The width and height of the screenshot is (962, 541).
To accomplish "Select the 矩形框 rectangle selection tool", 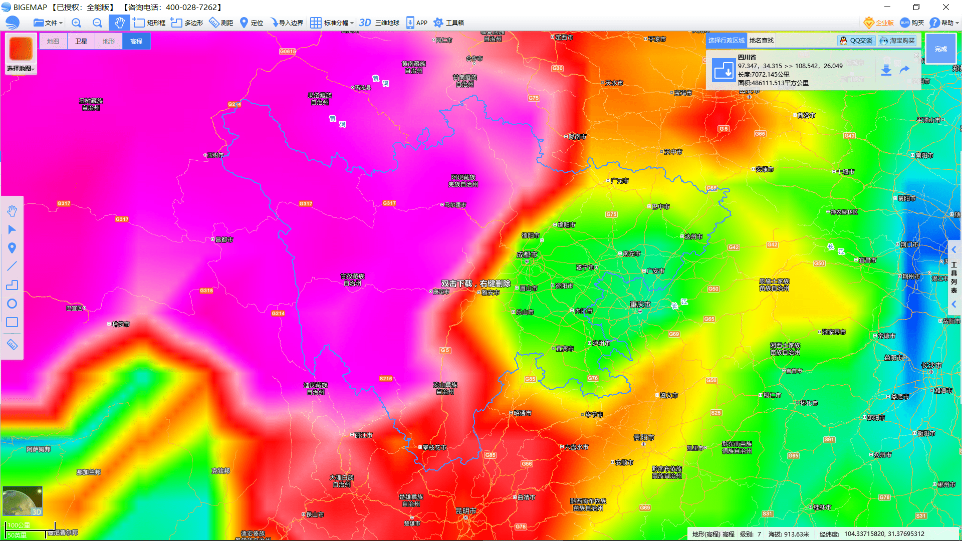I will 149,23.
